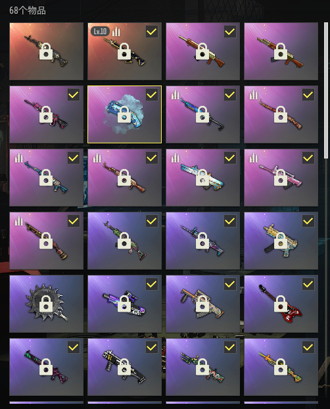Image resolution: width=330 pixels, height=409 pixels.
Task: Select the circular saw blade item
Action: click(x=46, y=304)
